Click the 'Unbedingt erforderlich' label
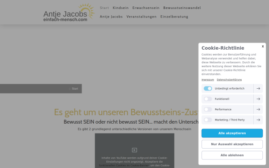Viewport: 269px width, 168px height. click(230, 88)
